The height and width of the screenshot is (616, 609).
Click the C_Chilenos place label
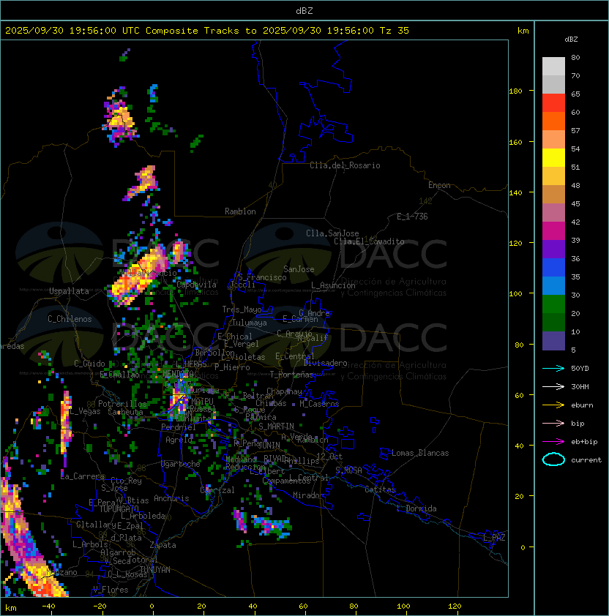click(x=70, y=319)
